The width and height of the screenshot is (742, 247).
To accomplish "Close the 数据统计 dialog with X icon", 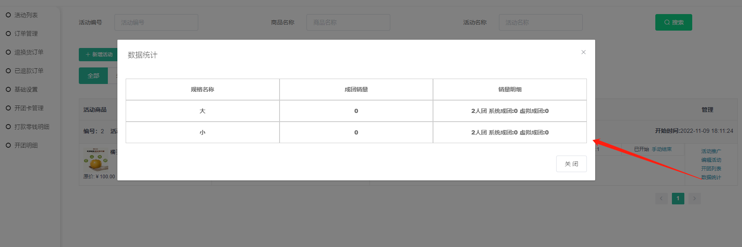I will (583, 52).
